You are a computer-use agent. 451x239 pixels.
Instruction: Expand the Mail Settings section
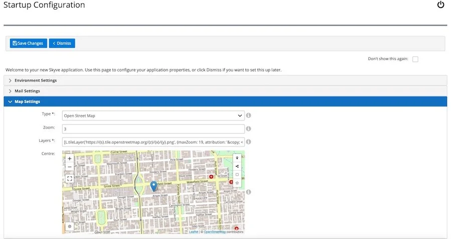point(225,91)
